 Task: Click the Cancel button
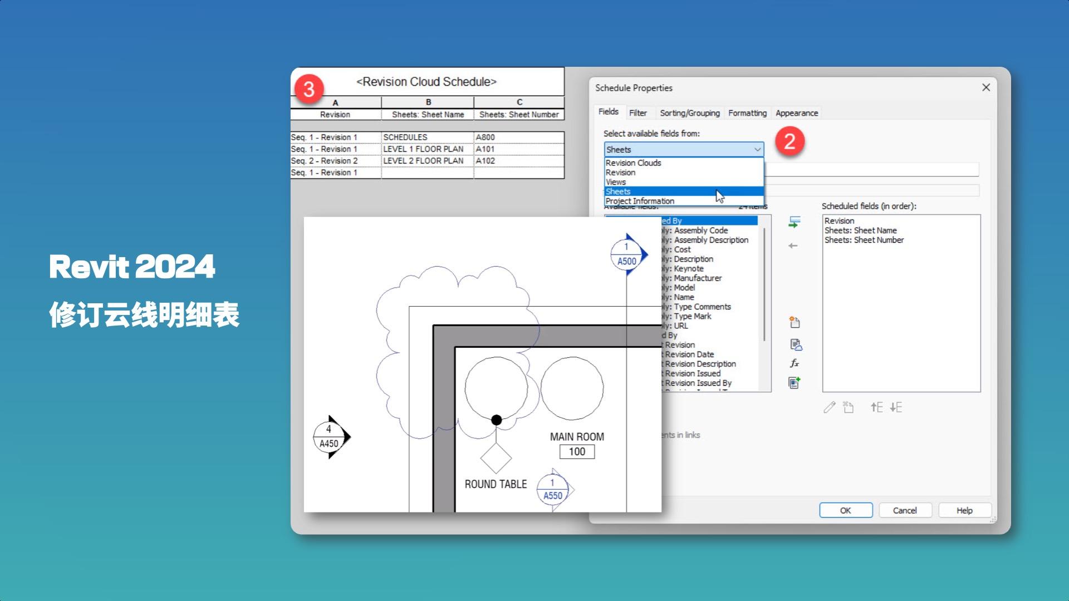[x=905, y=510]
